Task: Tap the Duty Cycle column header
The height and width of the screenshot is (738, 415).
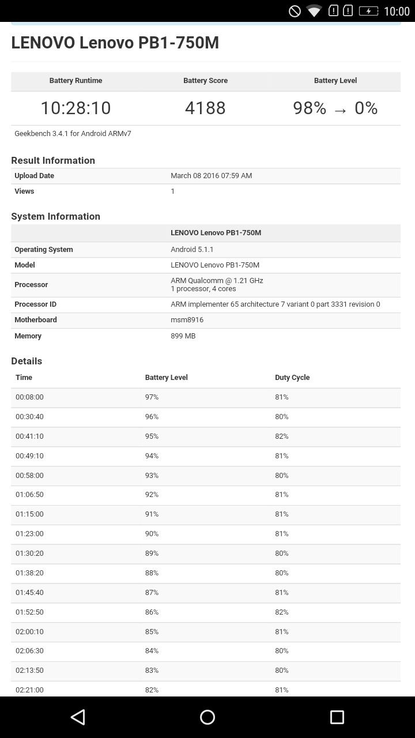Action: (x=292, y=378)
